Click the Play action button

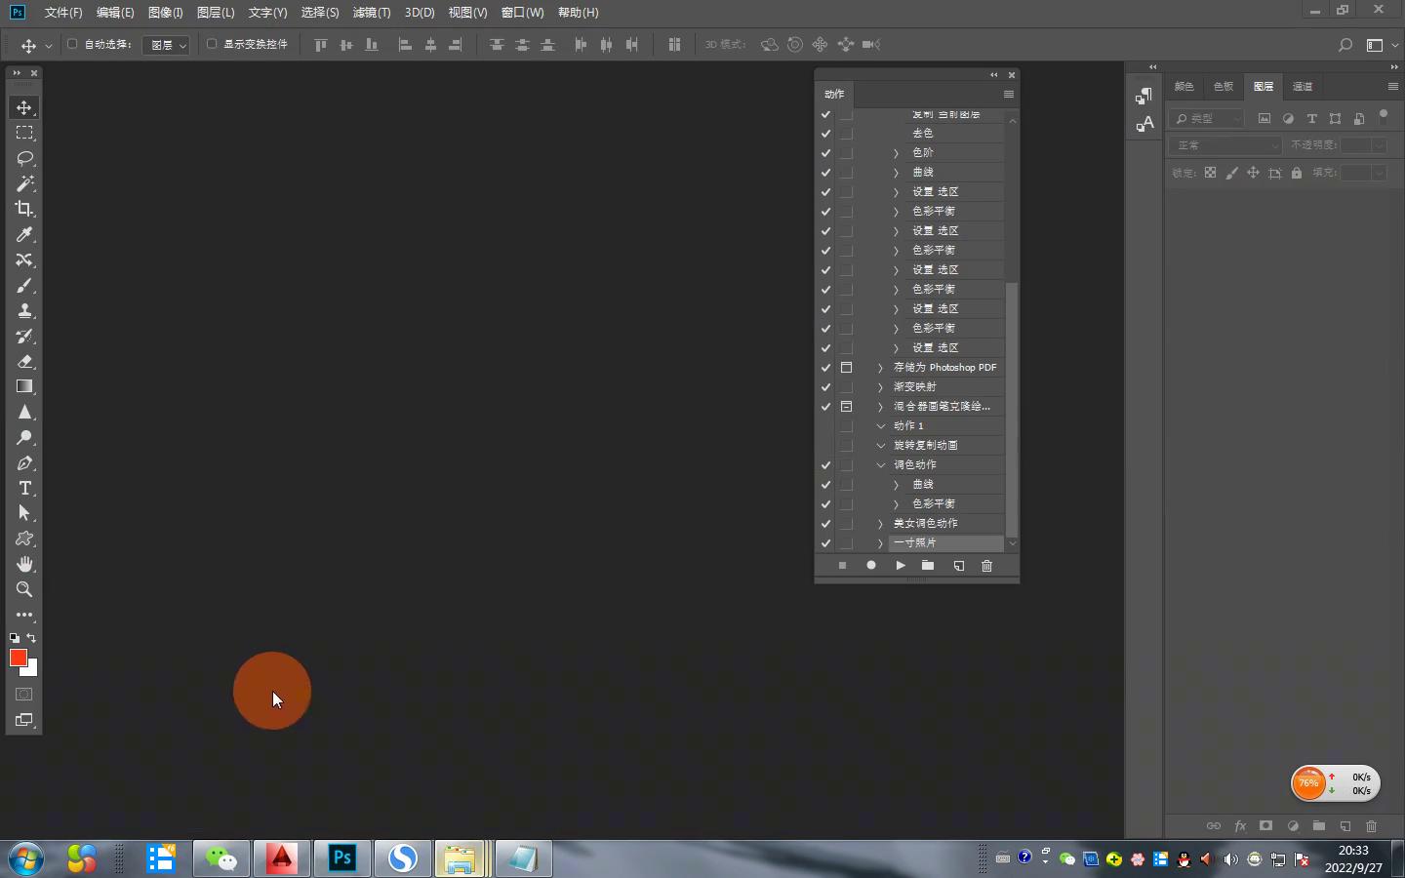pyautogui.click(x=900, y=566)
